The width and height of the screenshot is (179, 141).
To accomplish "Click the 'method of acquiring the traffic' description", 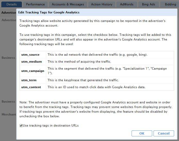I will pyautogui.click(x=79, y=62).
